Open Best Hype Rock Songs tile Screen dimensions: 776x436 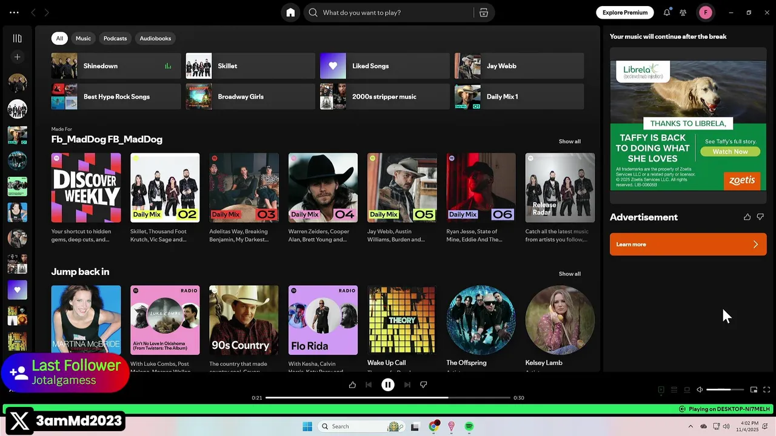(116, 96)
